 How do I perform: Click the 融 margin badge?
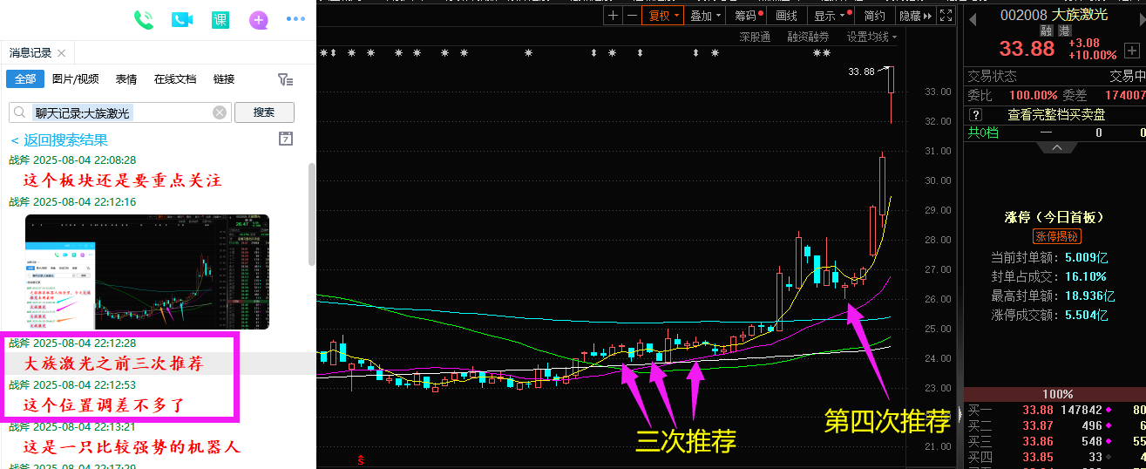(x=1047, y=30)
